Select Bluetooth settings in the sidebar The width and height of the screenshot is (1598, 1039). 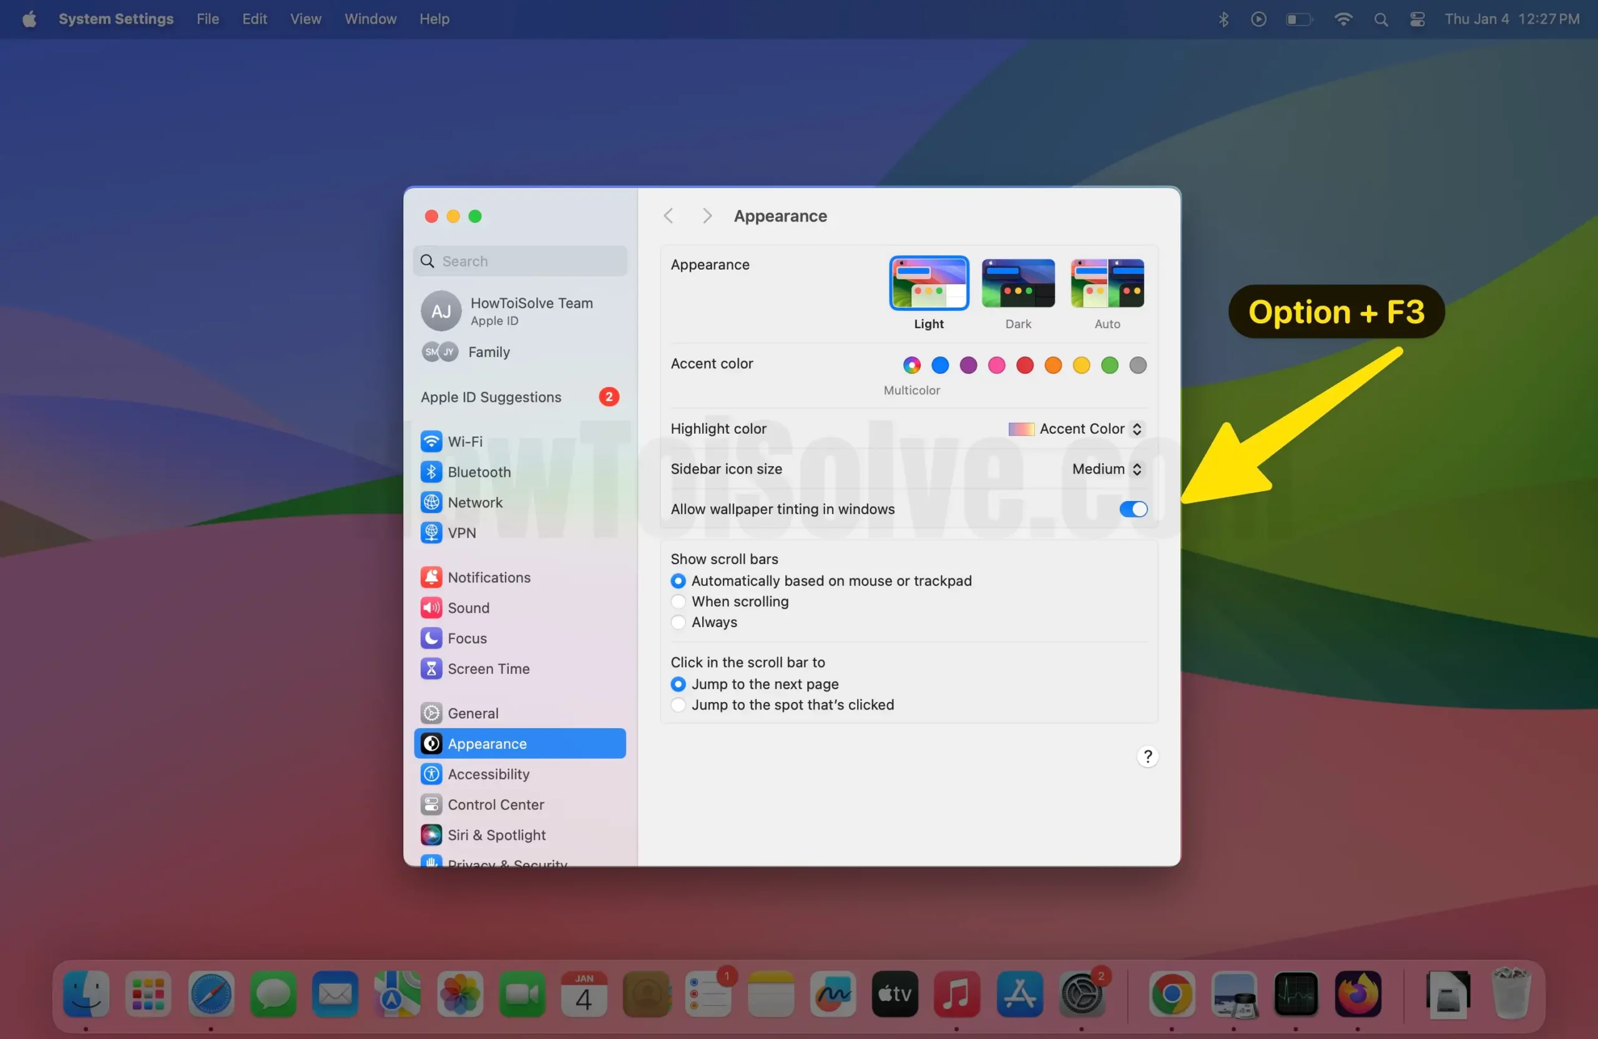point(479,472)
